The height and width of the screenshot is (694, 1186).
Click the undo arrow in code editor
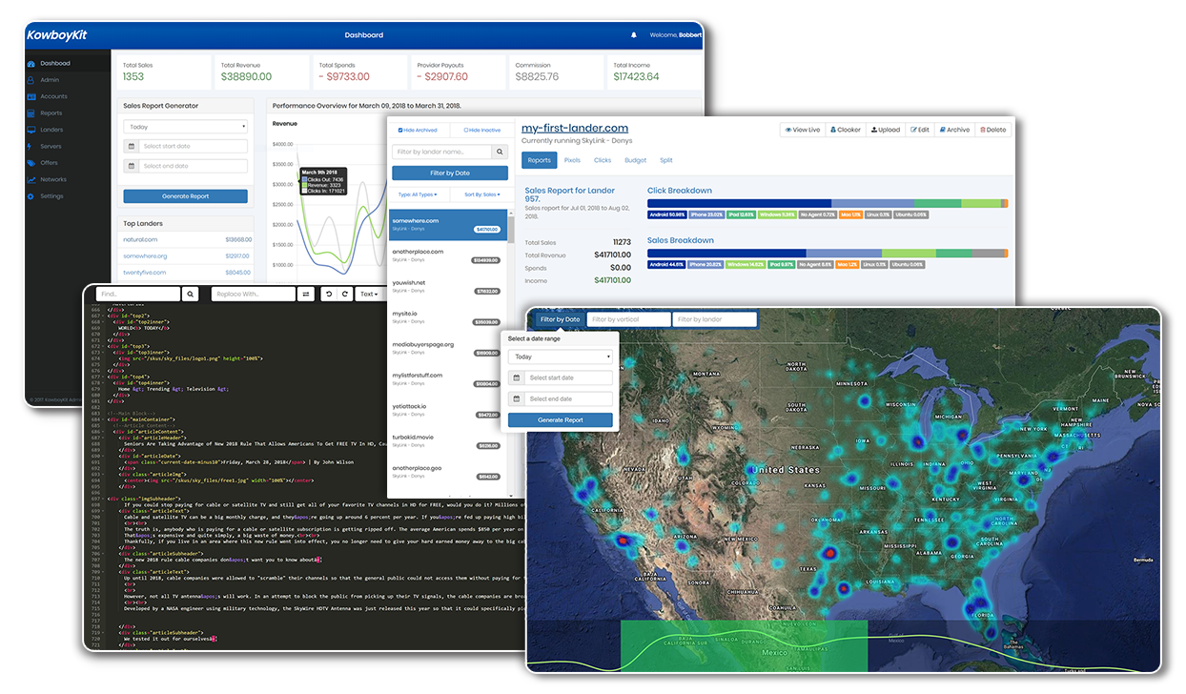pyautogui.click(x=329, y=295)
